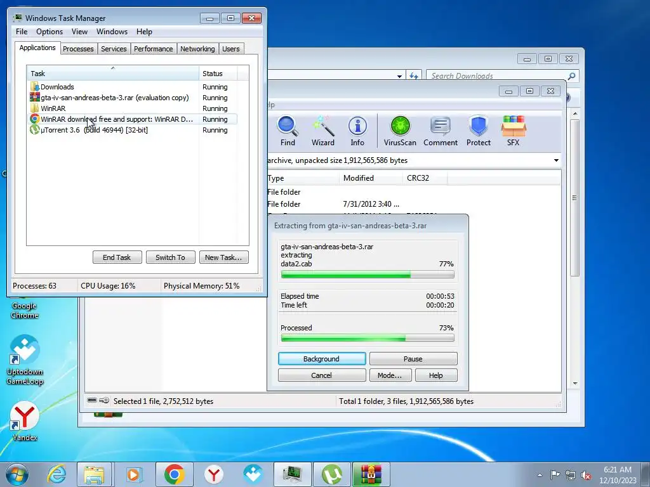The image size is (650, 487).
Task: Select the WinRAR task row
Action: pos(133,108)
